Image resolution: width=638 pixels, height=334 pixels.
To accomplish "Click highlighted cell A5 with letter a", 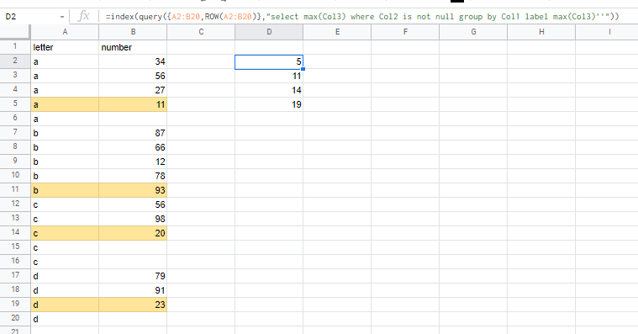I will click(x=65, y=104).
